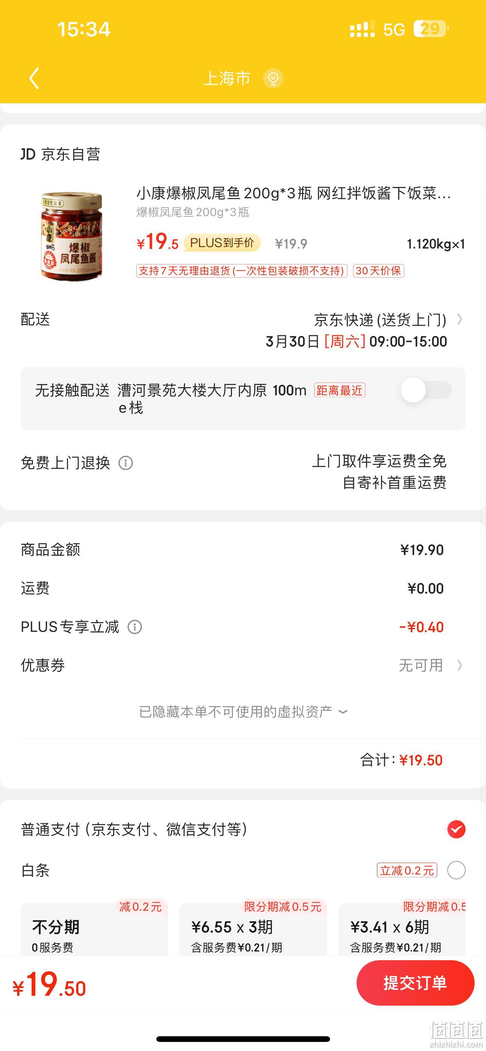Tap the location pin icon beside 上海市
Screen dimensions: 486x1051
click(273, 78)
